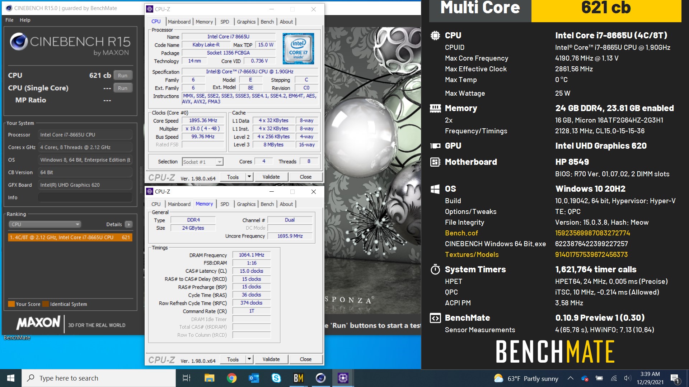Click the Processor field in Your System
Screen dimensions: 689x387
pyautogui.click(x=85, y=135)
